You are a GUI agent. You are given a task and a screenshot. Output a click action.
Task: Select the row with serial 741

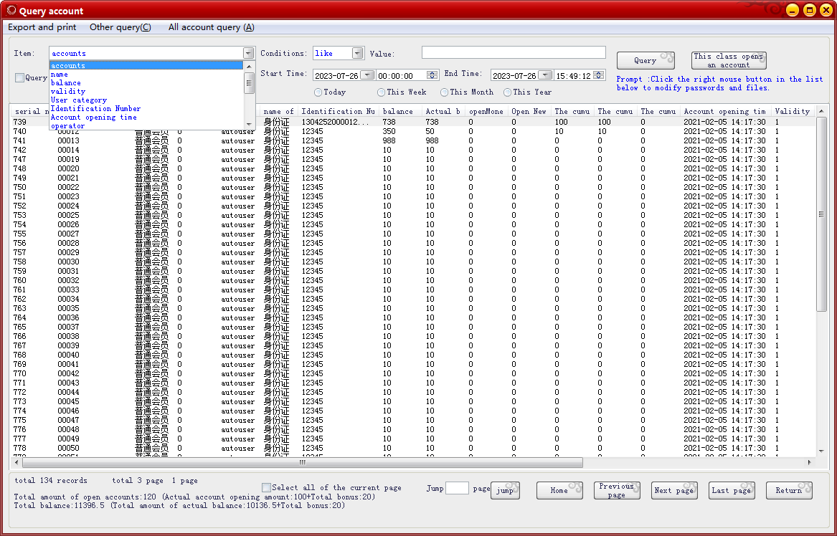click(412, 140)
